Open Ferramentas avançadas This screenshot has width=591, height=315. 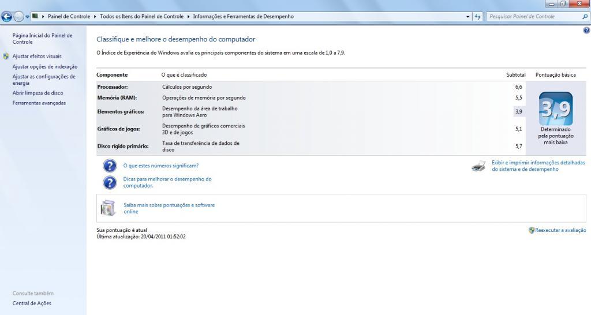click(x=39, y=103)
